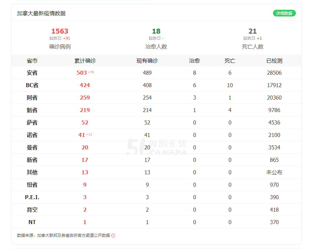This screenshot has width=312, height=249.
Task: Click the 死亡人数 label
Action: (x=252, y=46)
